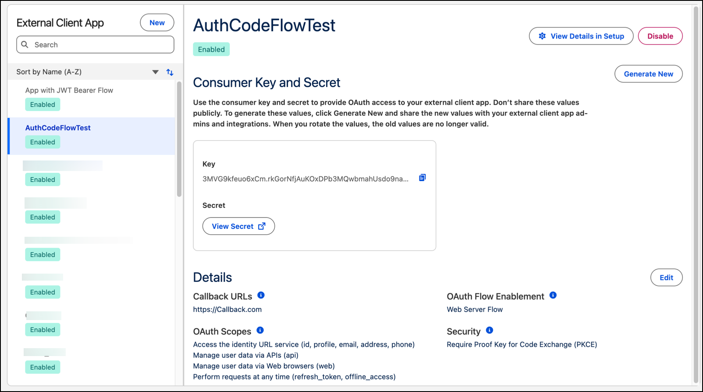Click the app list scrollbar

pos(179,139)
